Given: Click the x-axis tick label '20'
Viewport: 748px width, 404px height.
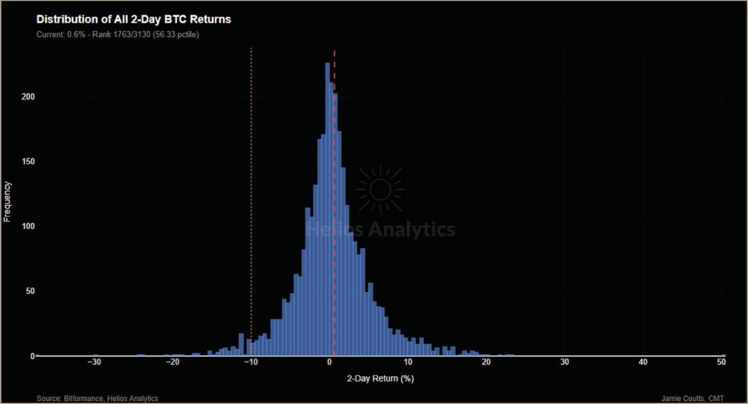Looking at the screenshot, I should (486, 362).
